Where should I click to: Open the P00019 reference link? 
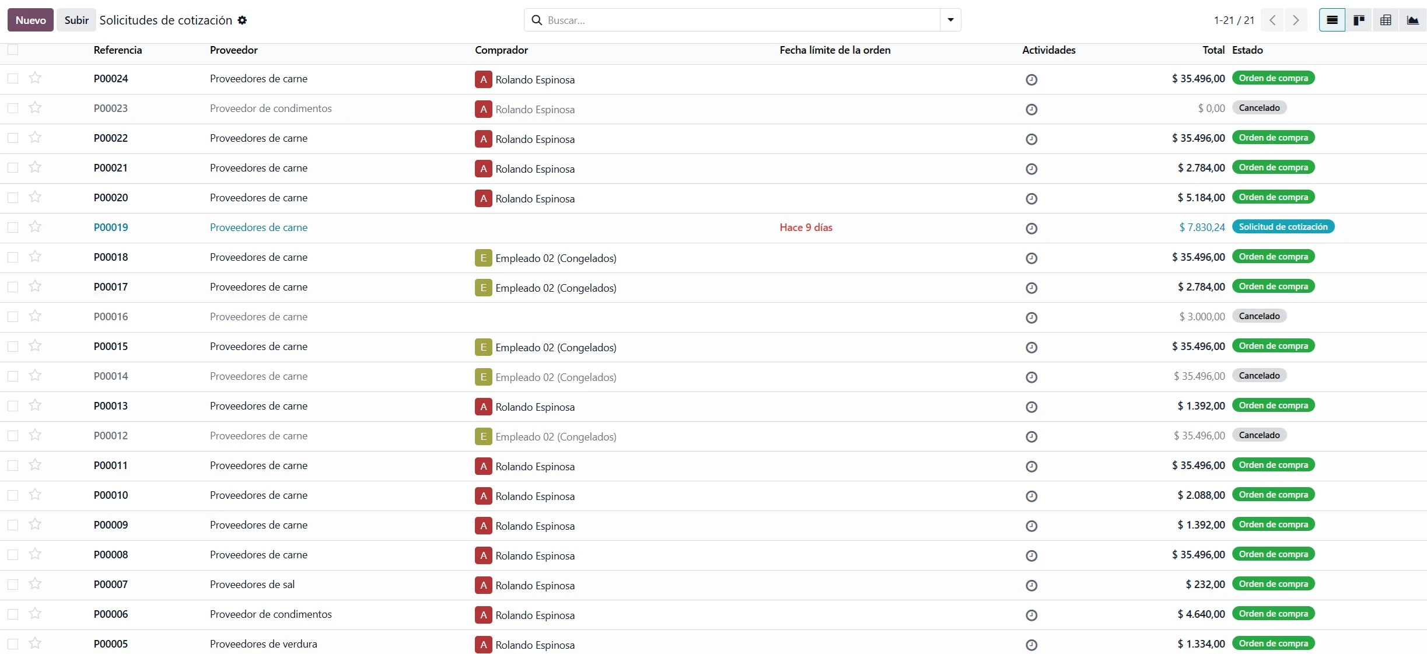coord(111,228)
